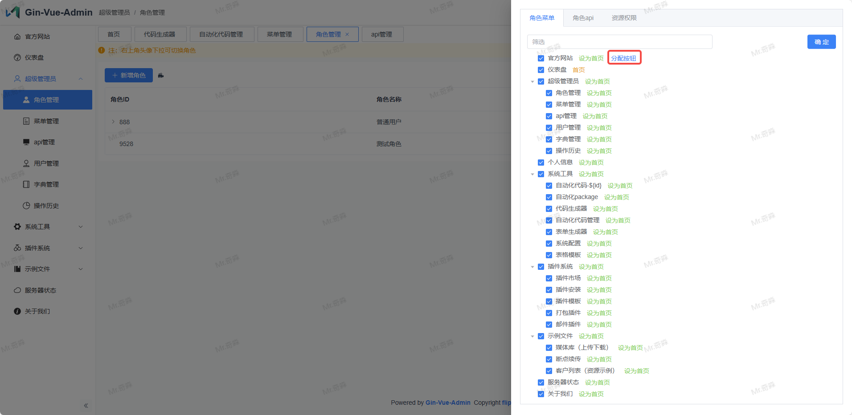Click the 官方网站 home icon in sidebar
Image resolution: width=852 pixels, height=415 pixels.
pyautogui.click(x=17, y=37)
